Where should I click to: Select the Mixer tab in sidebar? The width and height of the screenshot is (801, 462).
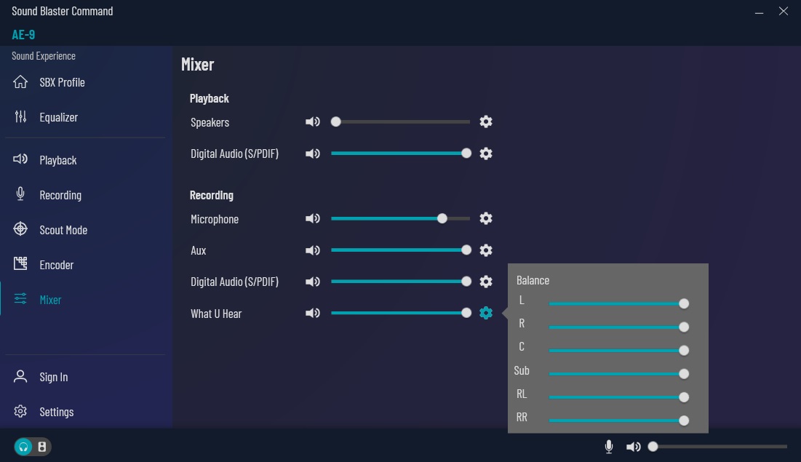click(50, 300)
